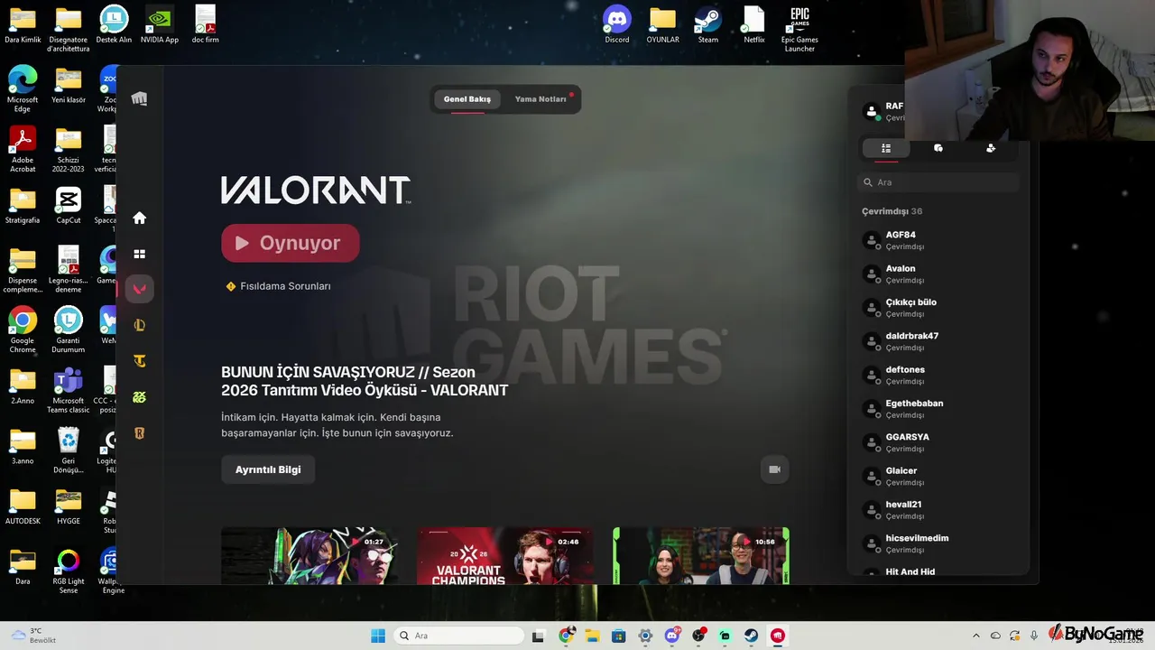Select friend hicsevilmedim
Viewport: 1155px width, 650px height.
938,543
